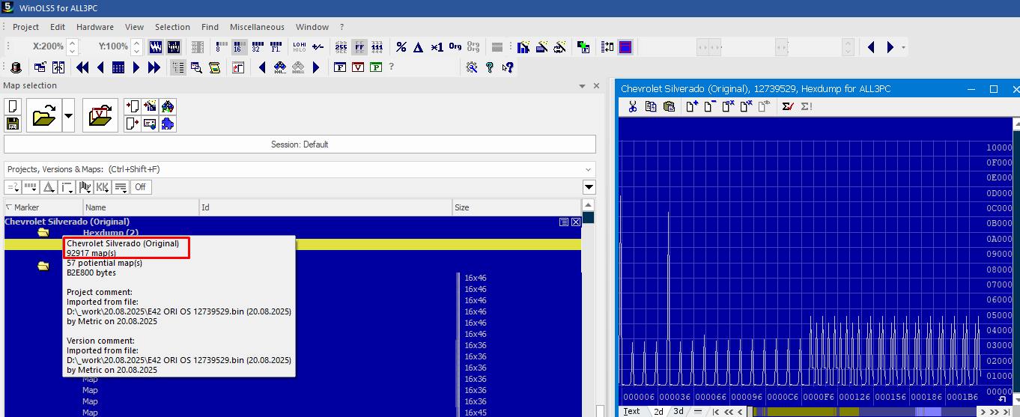Sort by the Name column header

141,207
